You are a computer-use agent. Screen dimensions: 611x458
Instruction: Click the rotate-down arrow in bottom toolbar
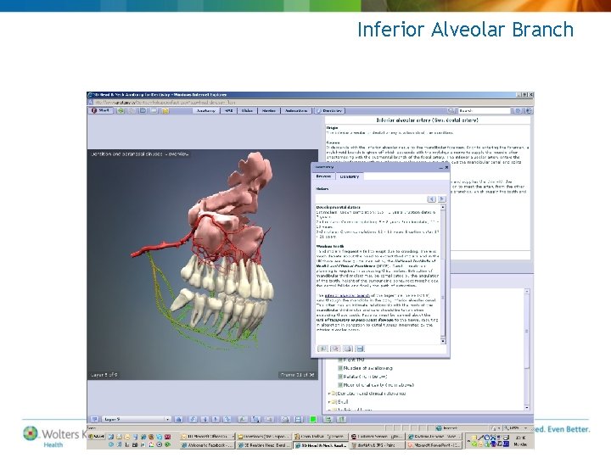click(205, 420)
